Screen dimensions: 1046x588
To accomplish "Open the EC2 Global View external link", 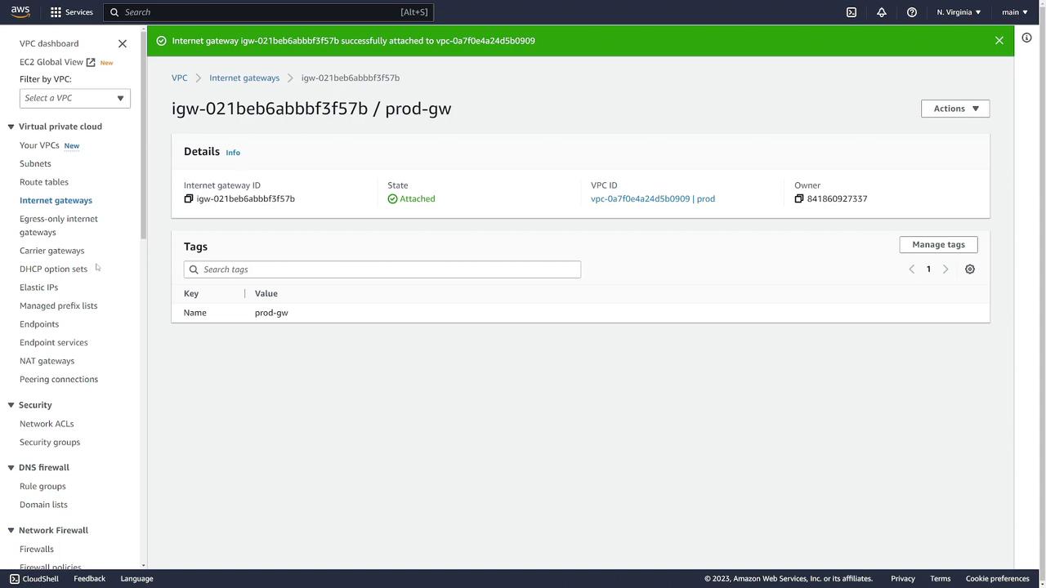I will click(57, 62).
